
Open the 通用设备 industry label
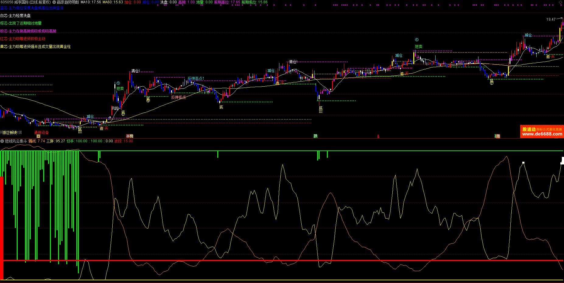[x=41, y=133]
